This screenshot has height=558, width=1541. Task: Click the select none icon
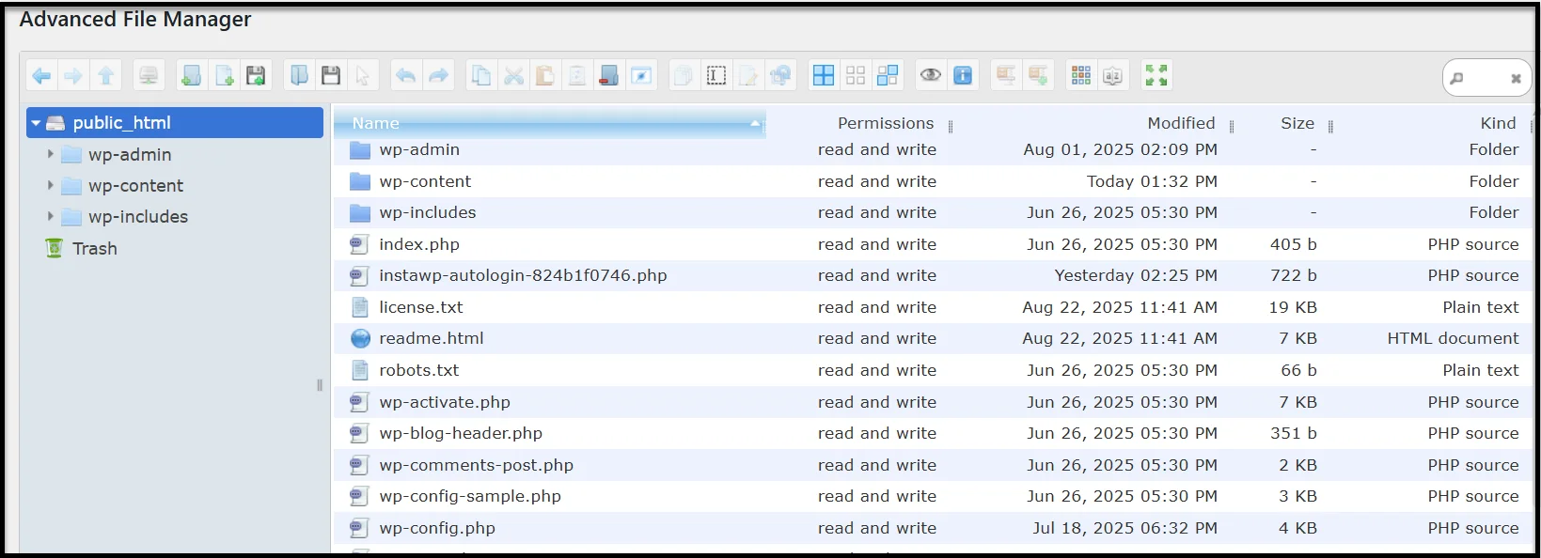(856, 76)
